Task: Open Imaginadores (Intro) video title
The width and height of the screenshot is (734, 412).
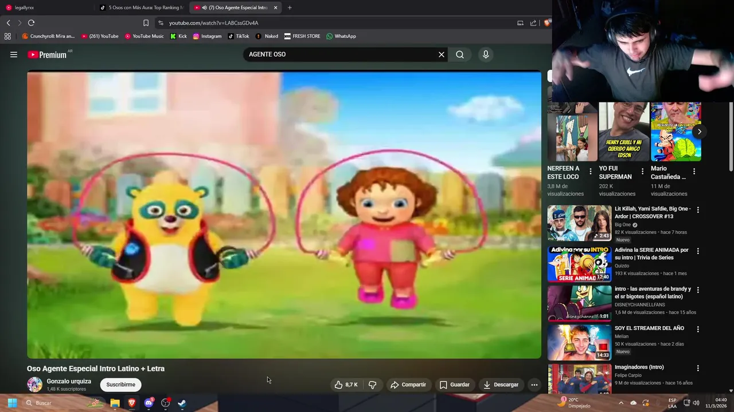Action: (639, 367)
